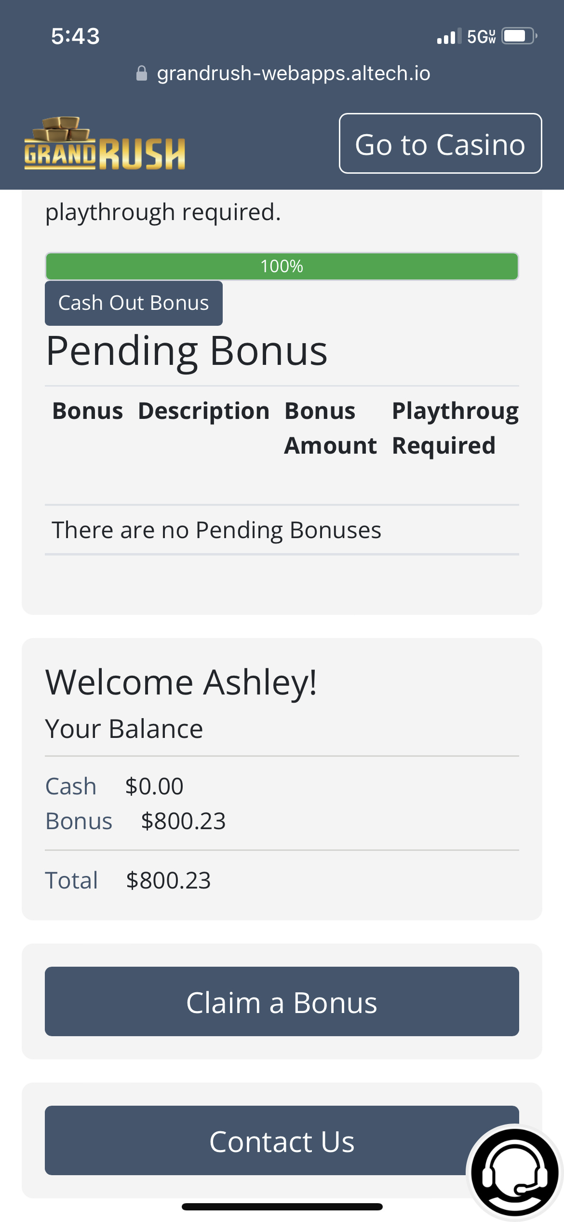Screen dimensions: 564x1222
Task: Tap the home indicator bar at bottom
Action: coord(282,1207)
